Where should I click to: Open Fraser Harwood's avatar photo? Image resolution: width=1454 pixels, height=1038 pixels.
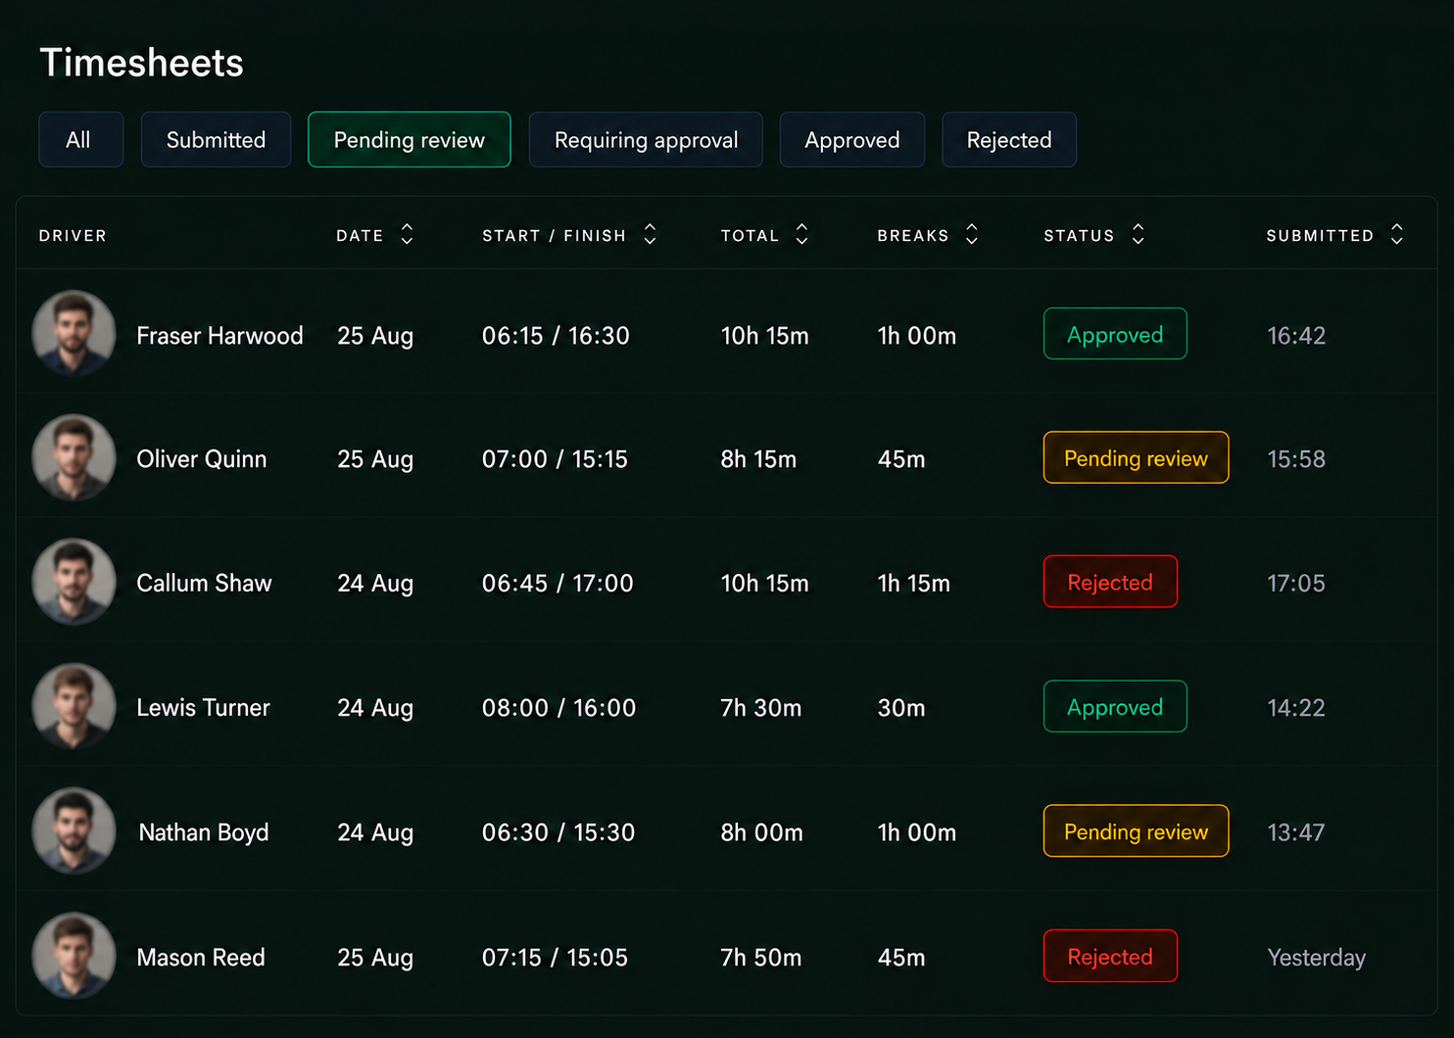(x=73, y=334)
